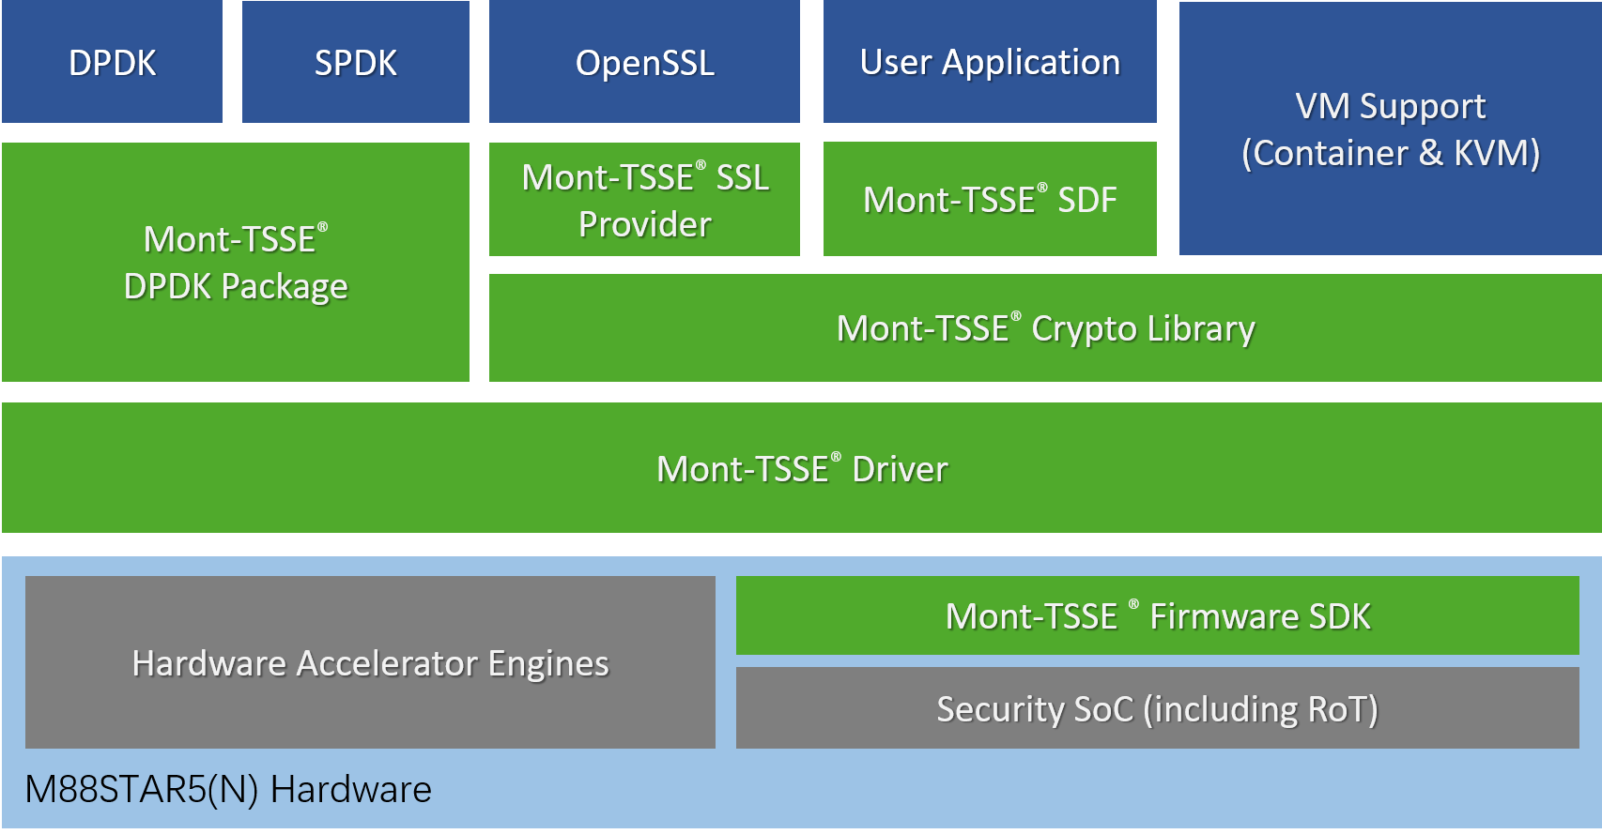Click the VM Support (Container & KVM) block
The height and width of the screenshot is (834, 1602).
pos(1391,129)
